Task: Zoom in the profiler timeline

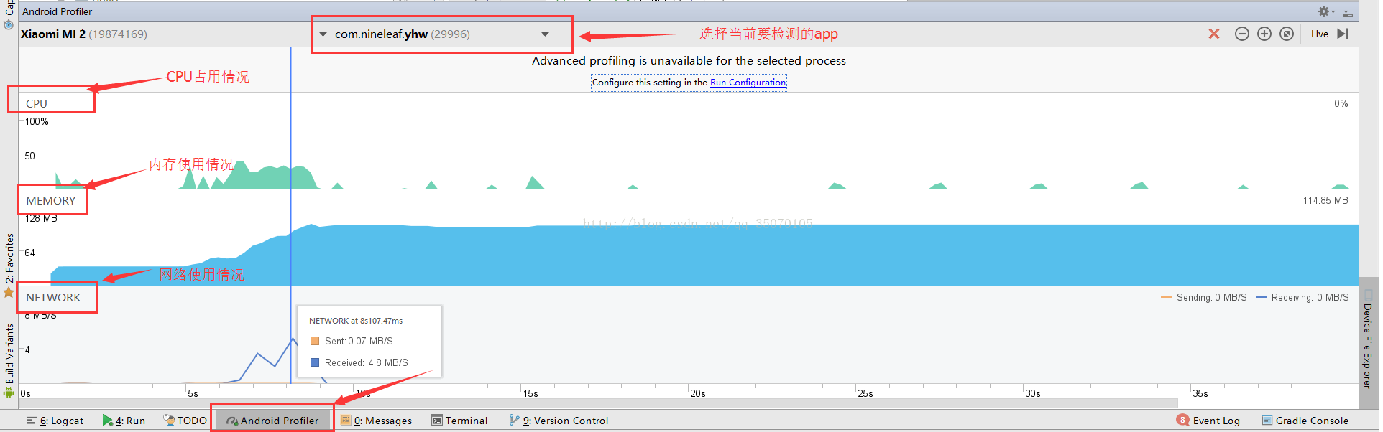Action: [x=1264, y=34]
